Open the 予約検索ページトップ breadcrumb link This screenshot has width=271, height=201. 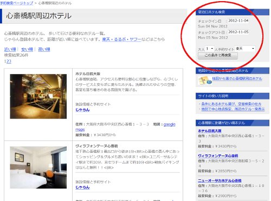click(17, 3)
